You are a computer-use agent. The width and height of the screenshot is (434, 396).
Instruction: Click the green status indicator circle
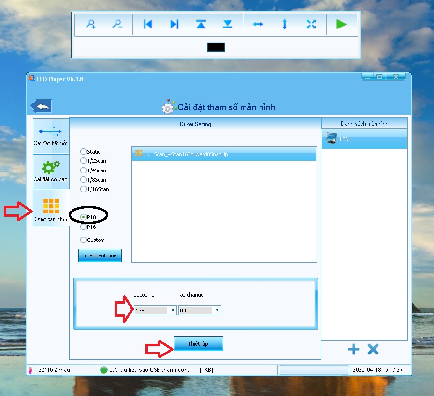pos(104,370)
